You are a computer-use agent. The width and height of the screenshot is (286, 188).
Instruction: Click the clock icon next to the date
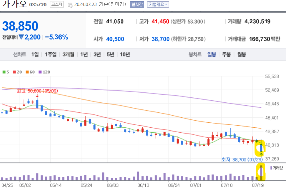[x=70, y=5]
